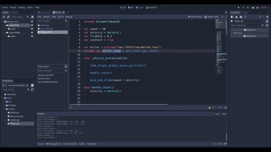The image size is (271, 152).
Task: Click the Output panel vertical scrollbar
Action: (227, 137)
